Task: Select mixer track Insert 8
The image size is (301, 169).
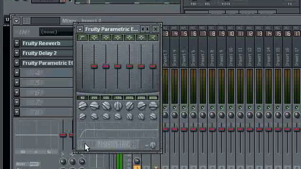Action: click(x=212, y=47)
